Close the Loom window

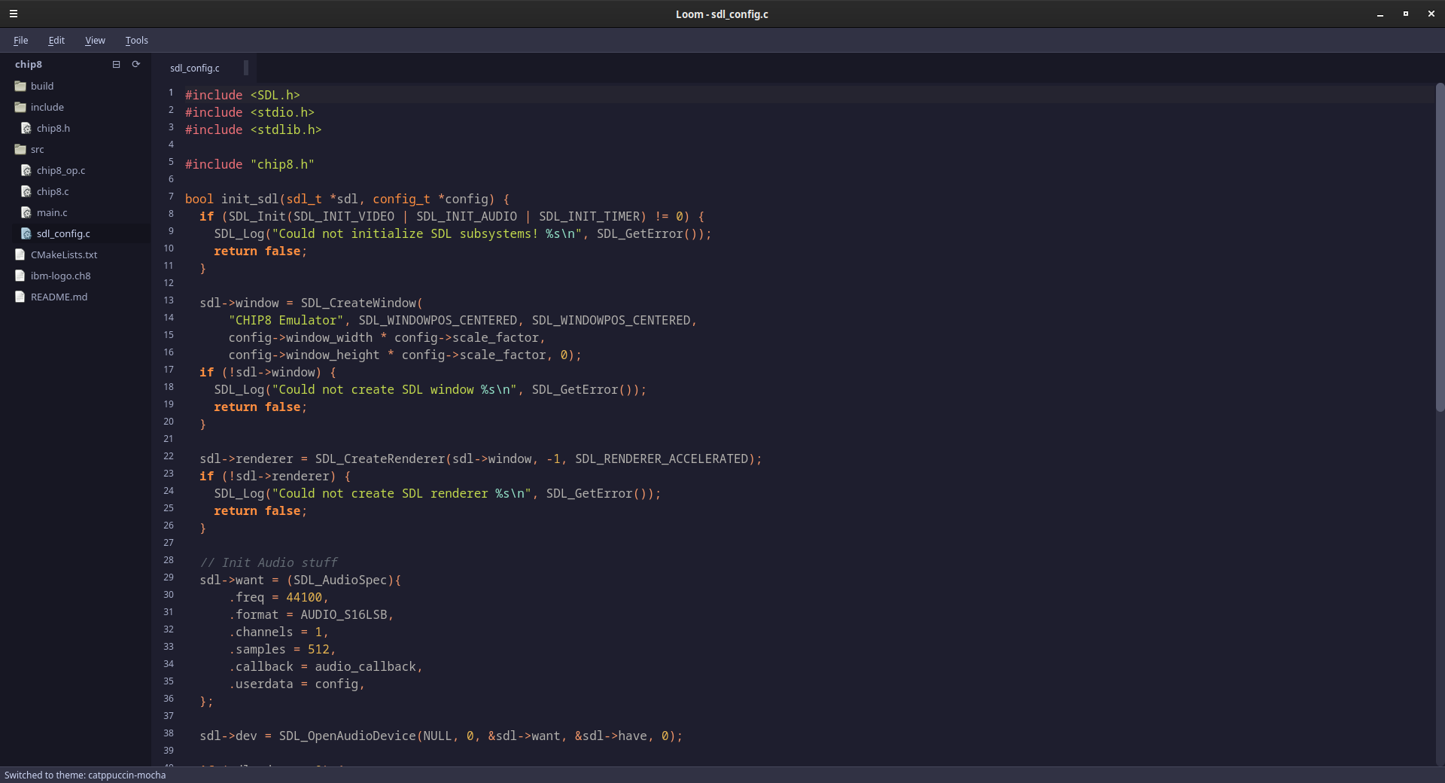pyautogui.click(x=1431, y=14)
